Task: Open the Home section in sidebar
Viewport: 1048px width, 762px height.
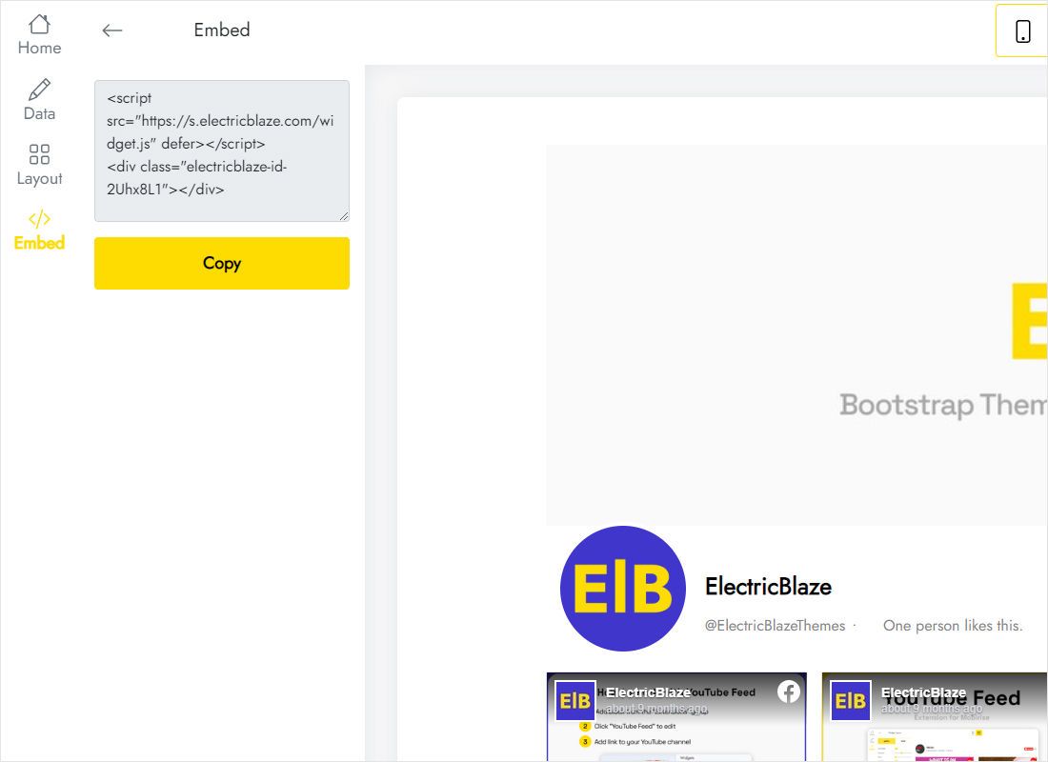Action: click(x=39, y=34)
